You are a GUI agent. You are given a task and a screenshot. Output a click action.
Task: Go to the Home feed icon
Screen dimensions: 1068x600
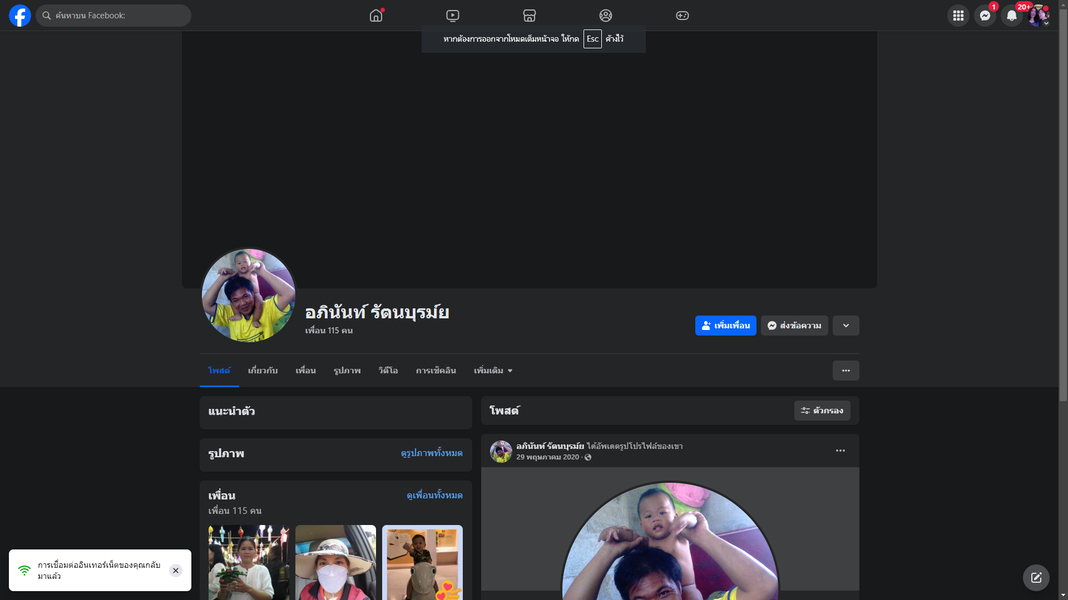pos(376,16)
